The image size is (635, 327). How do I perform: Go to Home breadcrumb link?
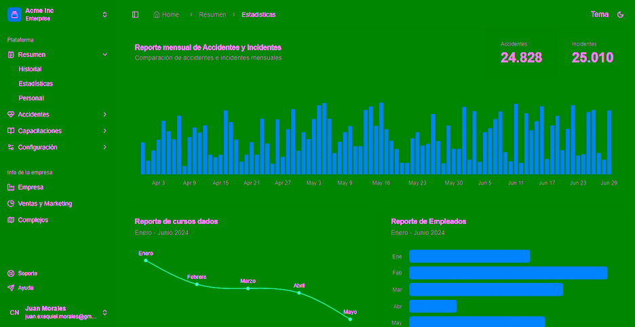(166, 14)
